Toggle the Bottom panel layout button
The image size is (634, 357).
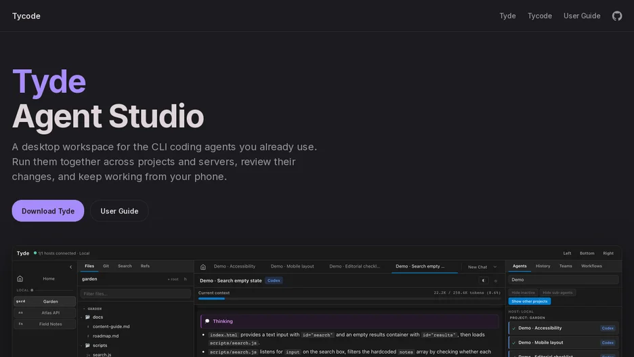pos(587,253)
